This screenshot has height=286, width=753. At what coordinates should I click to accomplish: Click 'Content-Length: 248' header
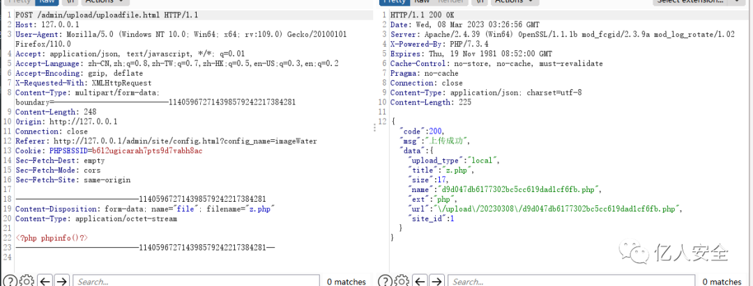pyautogui.click(x=56, y=112)
